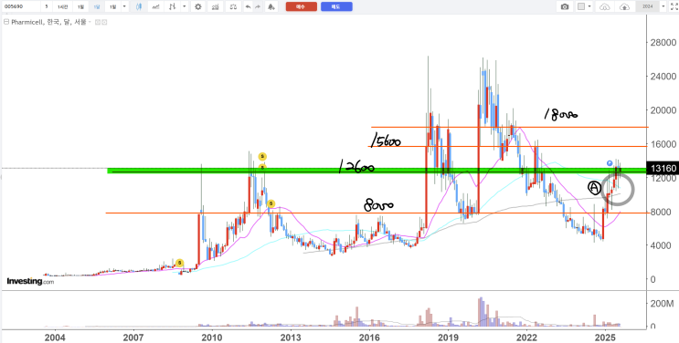Viewport: 679px width, 343px height.
Task: Select the 1일 interval tab
Action: coord(80,6)
